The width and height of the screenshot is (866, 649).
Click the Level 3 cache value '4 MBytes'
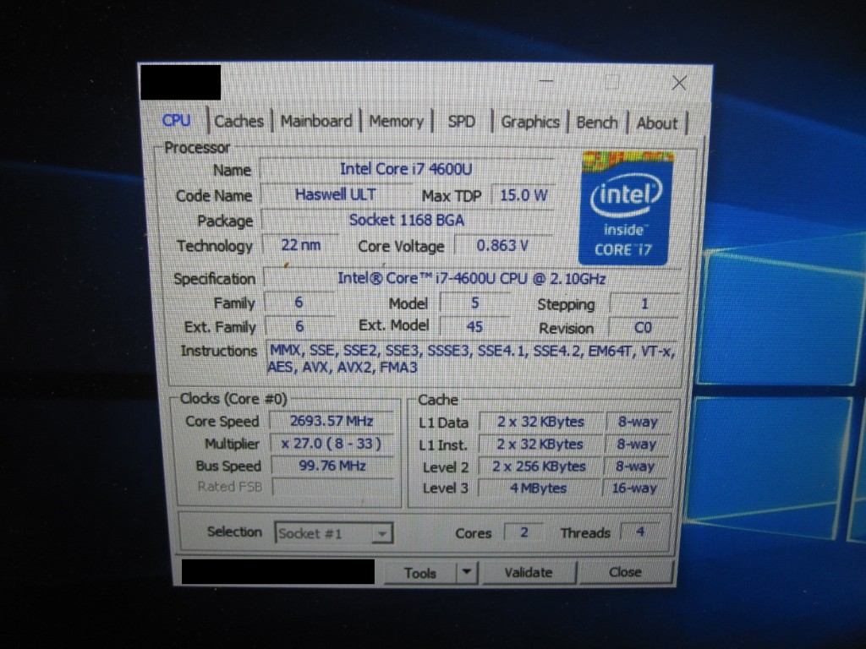pyautogui.click(x=539, y=488)
